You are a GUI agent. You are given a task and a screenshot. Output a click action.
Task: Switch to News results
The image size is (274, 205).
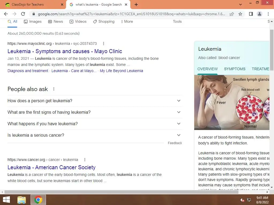coord(56,21)
